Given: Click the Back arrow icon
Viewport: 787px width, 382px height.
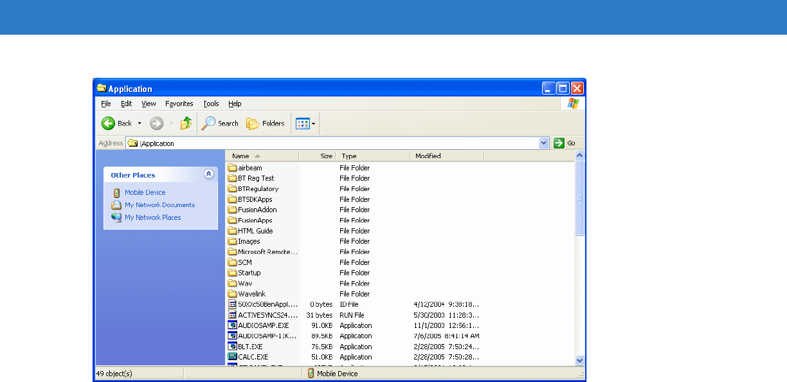Looking at the screenshot, I should pos(108,123).
